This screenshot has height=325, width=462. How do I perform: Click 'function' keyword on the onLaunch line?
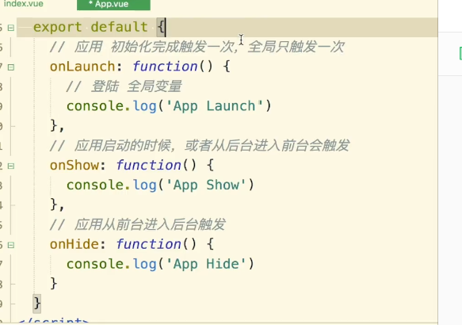pyautogui.click(x=165, y=67)
